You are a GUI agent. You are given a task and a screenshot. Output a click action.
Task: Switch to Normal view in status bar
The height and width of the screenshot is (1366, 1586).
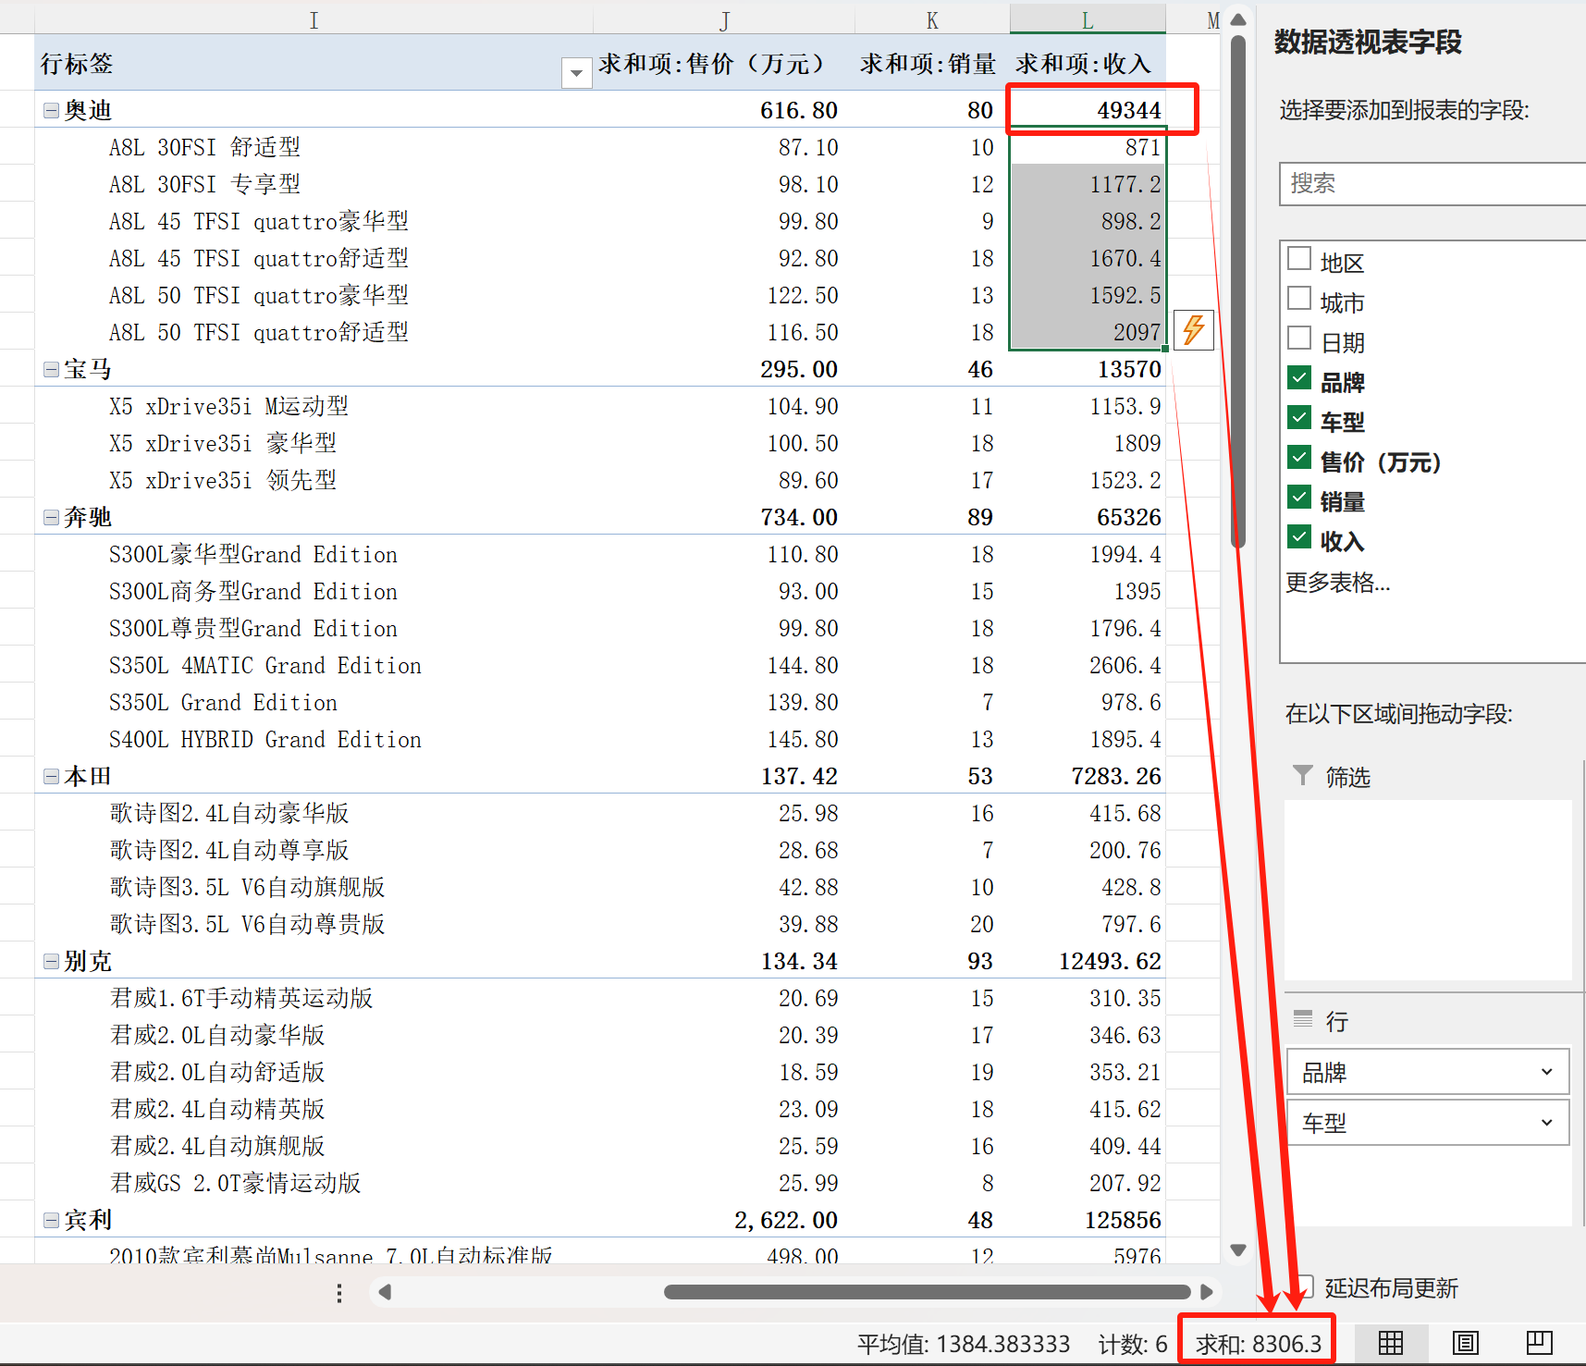tap(1390, 1343)
